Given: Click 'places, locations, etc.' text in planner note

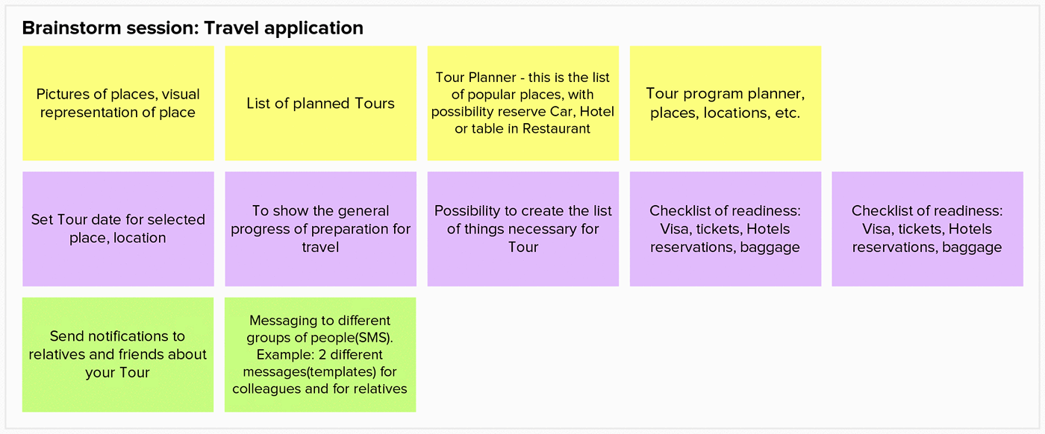Looking at the screenshot, I should [x=725, y=113].
